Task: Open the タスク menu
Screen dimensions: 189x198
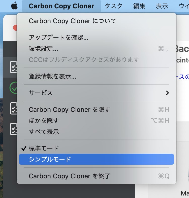Action: tap(113, 6)
